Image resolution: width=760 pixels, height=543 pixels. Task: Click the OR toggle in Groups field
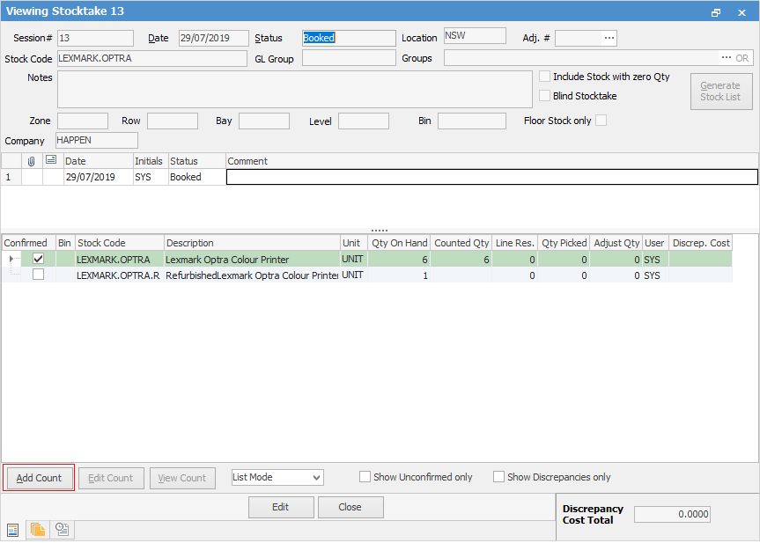742,58
